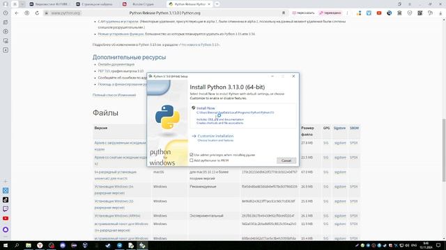Click the 'пересказать' toolbar button

click(303, 13)
